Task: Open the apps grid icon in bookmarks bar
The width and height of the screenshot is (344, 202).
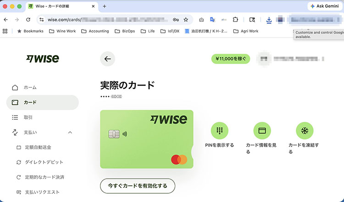Action: tap(5, 31)
